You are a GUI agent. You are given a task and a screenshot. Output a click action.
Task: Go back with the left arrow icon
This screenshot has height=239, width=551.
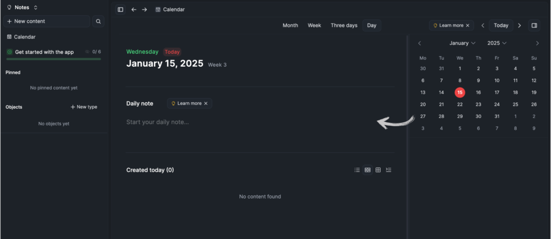pyautogui.click(x=134, y=10)
